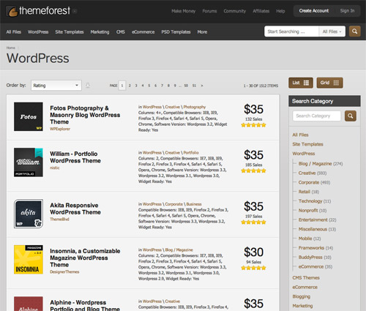
Task: Click the Create Account button
Action: (314, 11)
